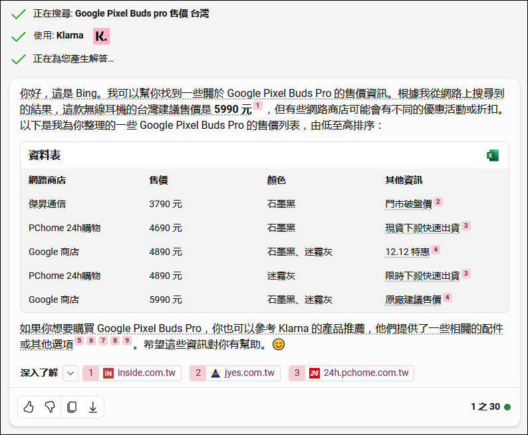This screenshot has height=435, width=528.
Task: Click citation 2 next to 門市破盤價
Action: pyautogui.click(x=438, y=202)
